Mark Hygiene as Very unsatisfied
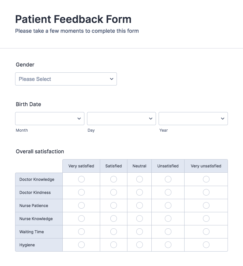 click(x=206, y=245)
